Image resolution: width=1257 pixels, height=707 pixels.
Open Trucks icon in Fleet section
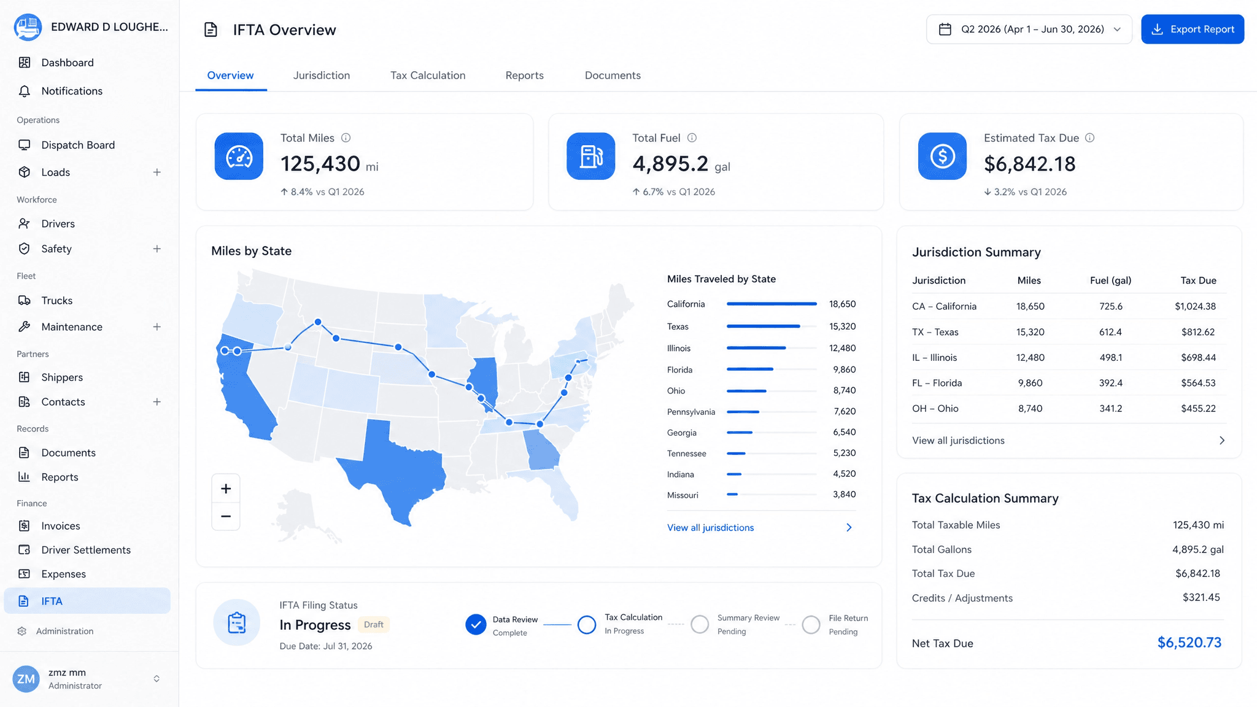point(25,300)
